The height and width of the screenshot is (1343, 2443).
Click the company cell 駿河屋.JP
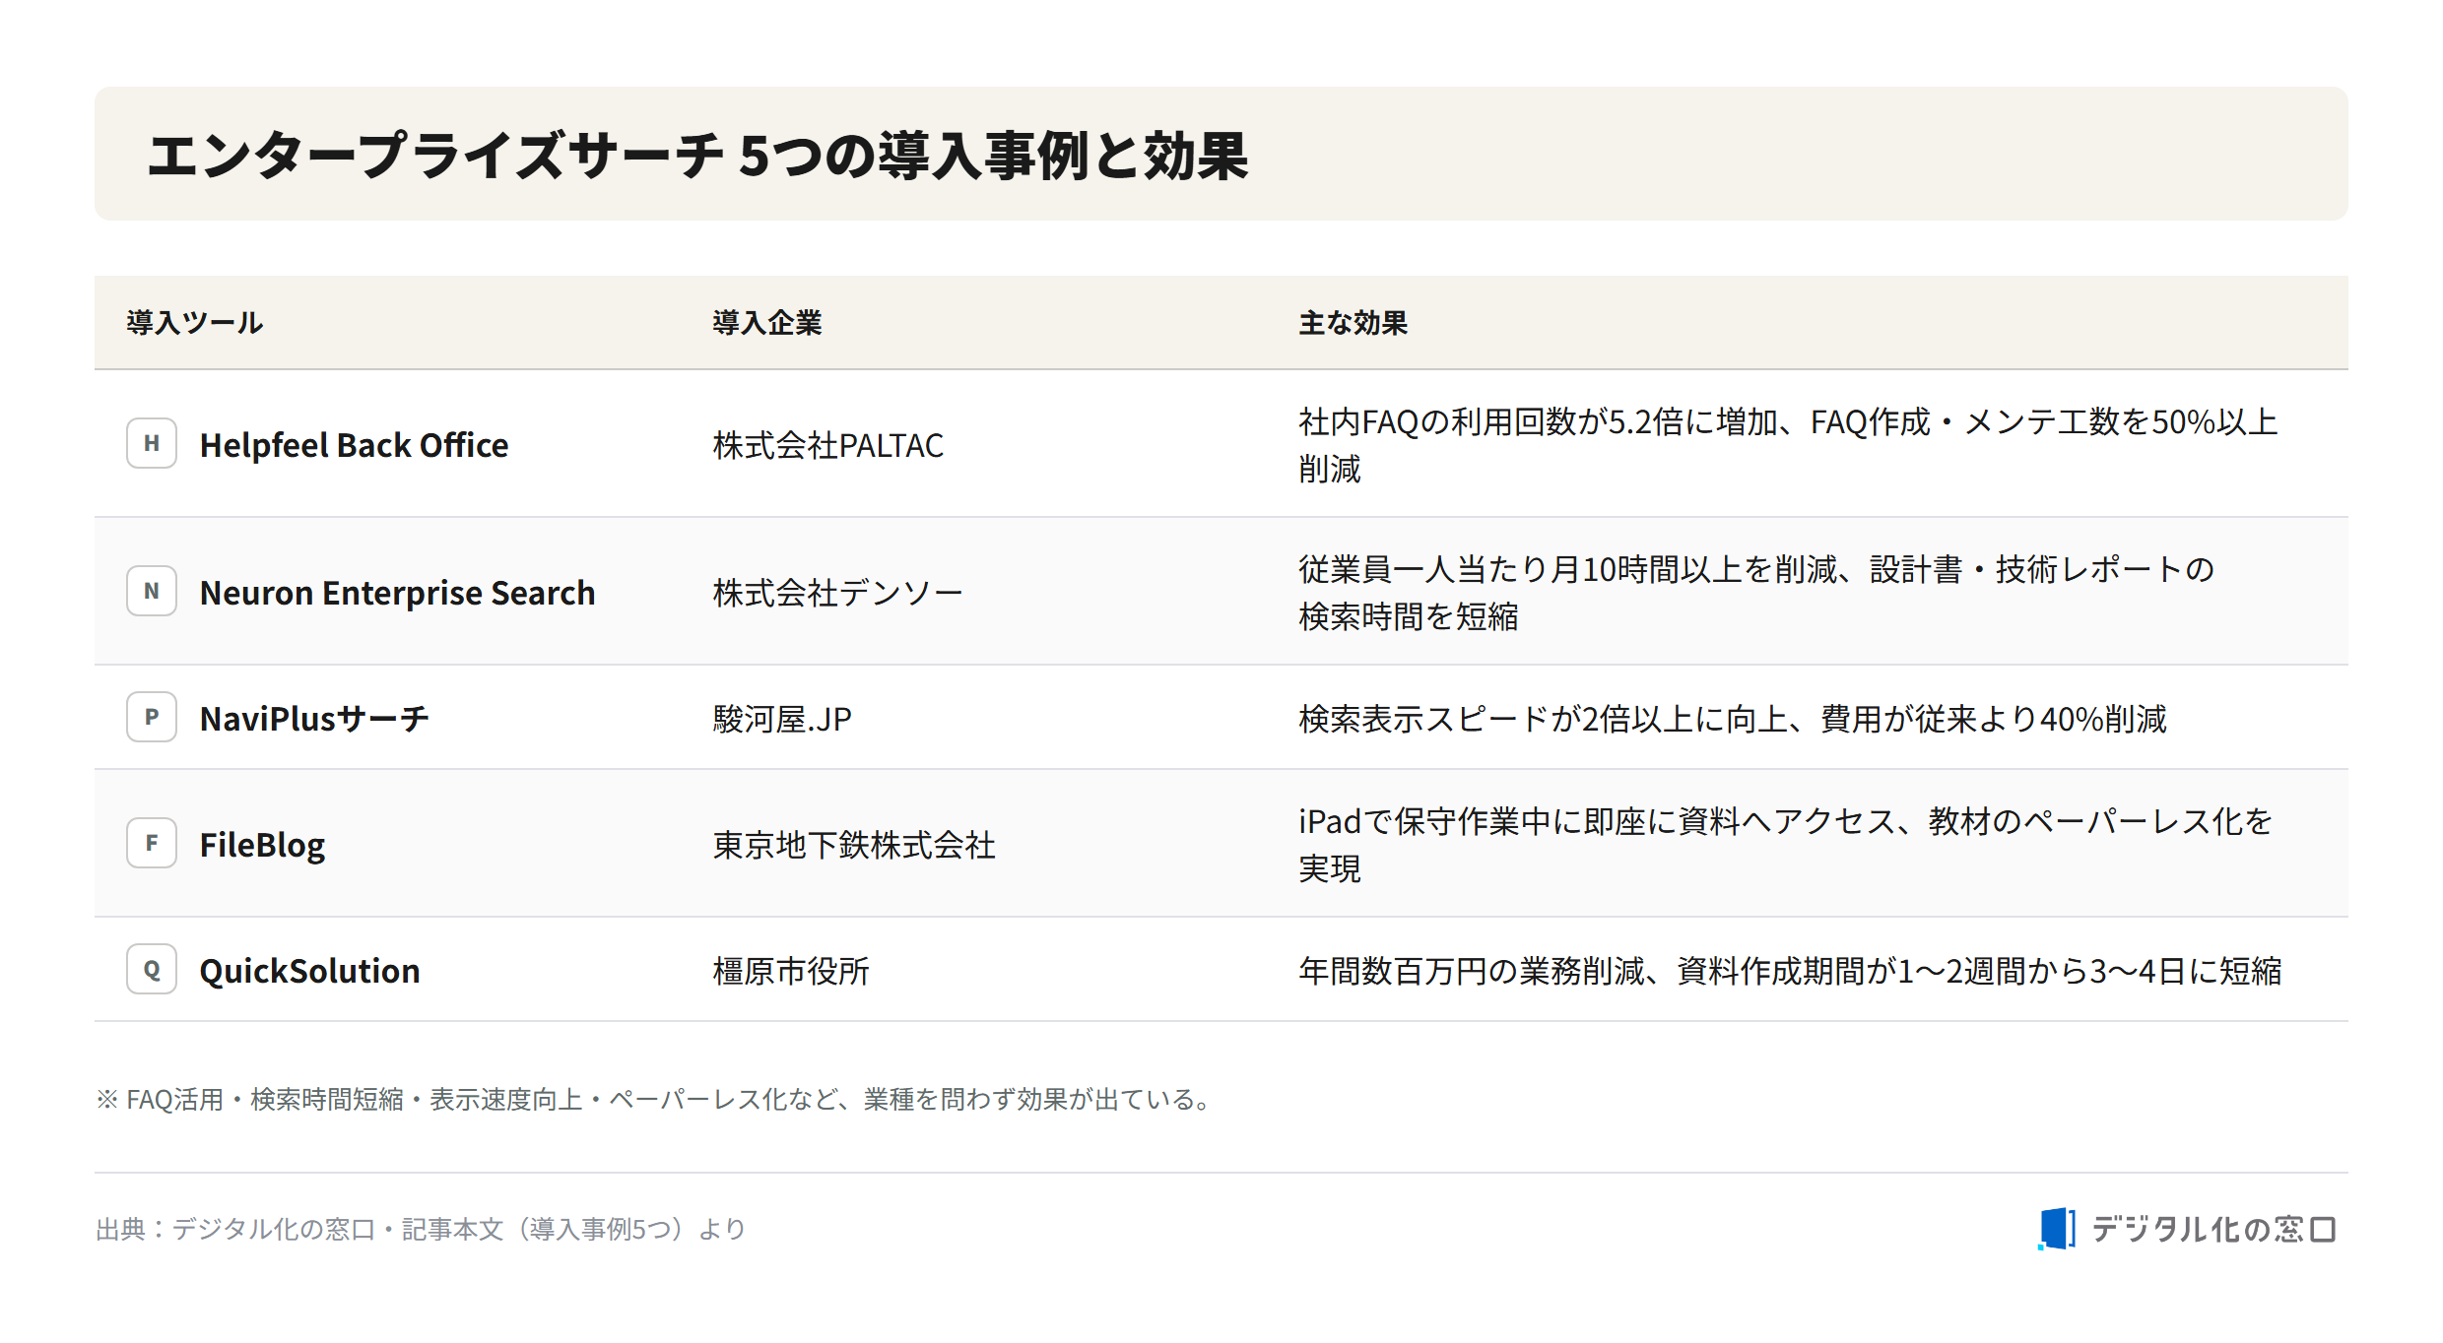click(782, 719)
